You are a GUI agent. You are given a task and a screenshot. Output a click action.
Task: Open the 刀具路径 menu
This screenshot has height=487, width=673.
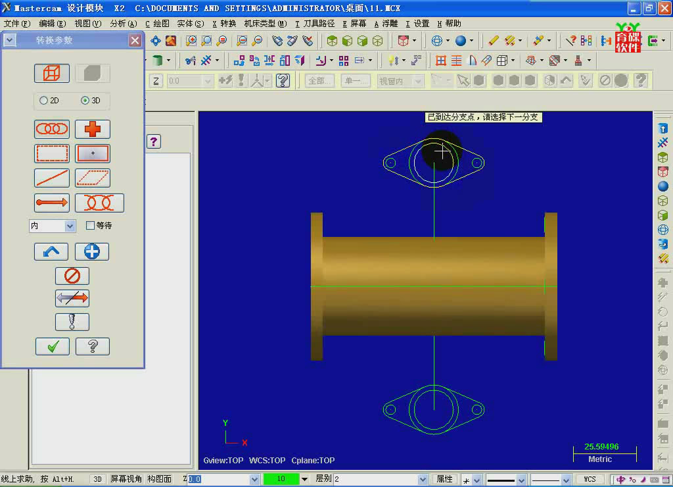(x=315, y=24)
